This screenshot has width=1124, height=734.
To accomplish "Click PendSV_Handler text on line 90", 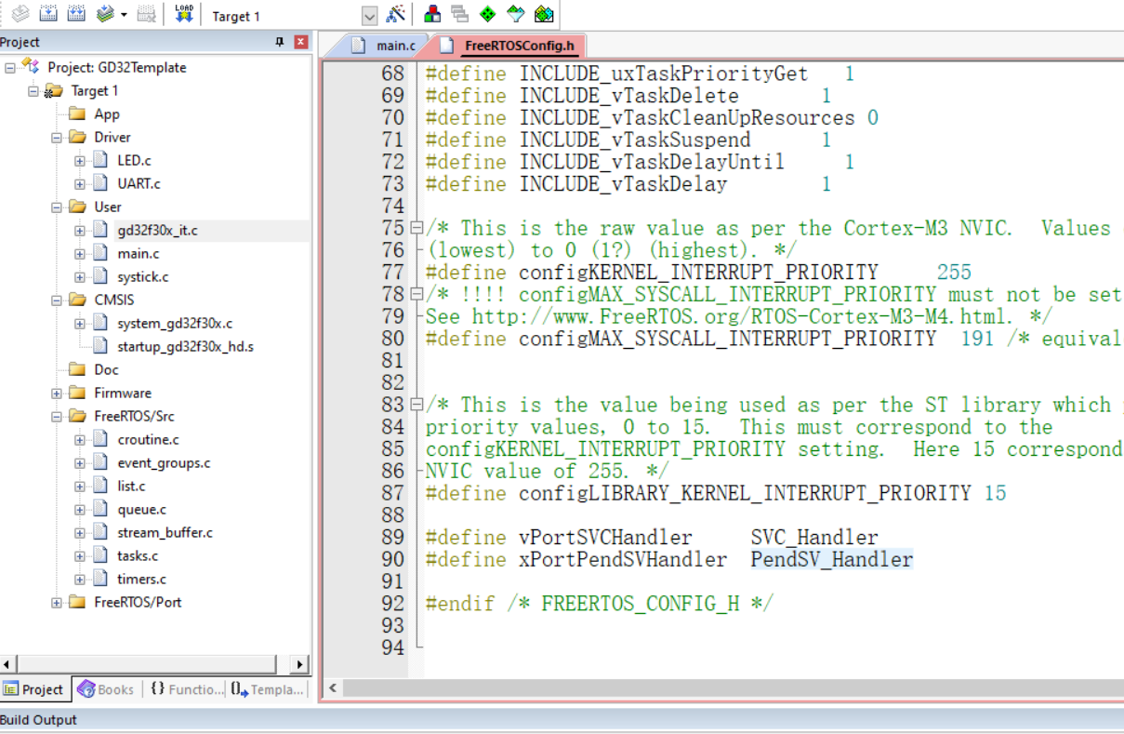I will [x=832, y=559].
